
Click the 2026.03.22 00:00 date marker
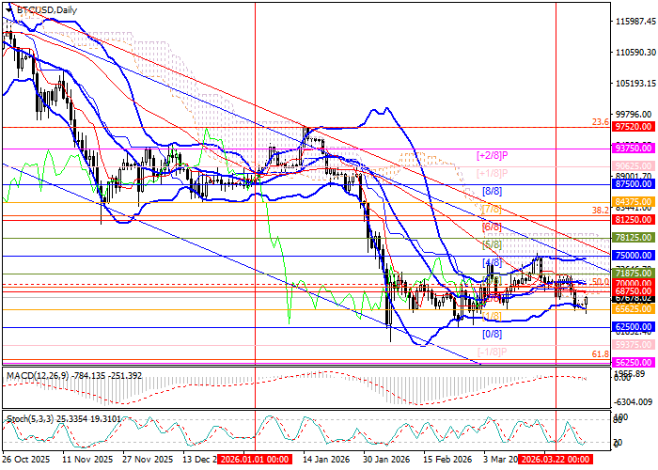(x=556, y=461)
